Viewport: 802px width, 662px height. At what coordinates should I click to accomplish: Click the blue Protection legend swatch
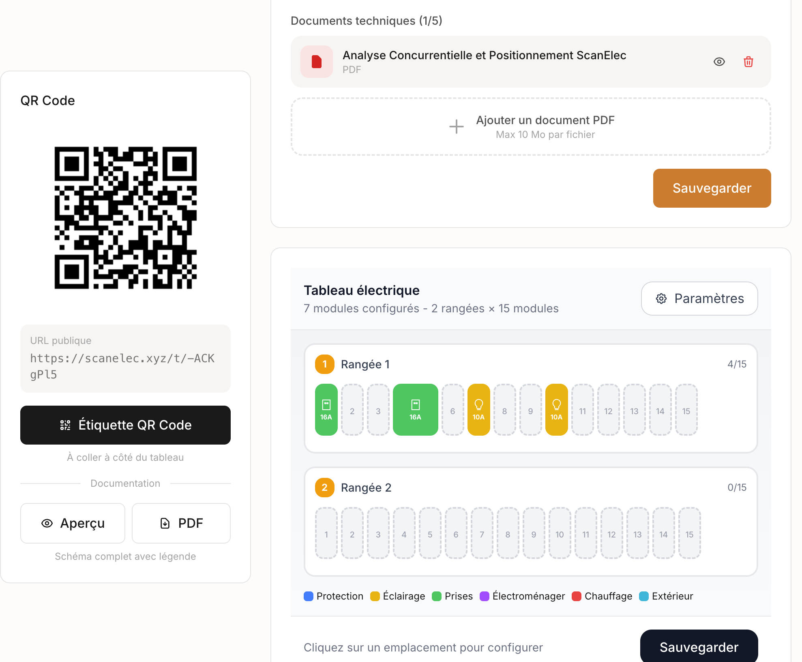pos(309,596)
